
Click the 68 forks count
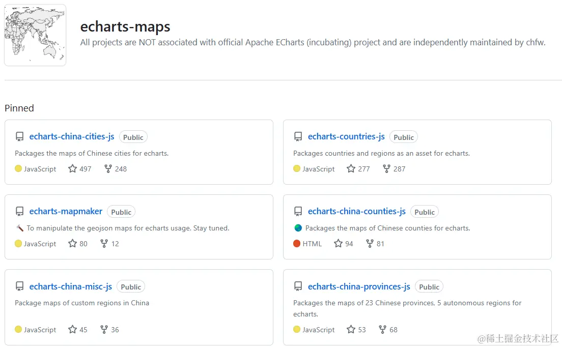[394, 330]
